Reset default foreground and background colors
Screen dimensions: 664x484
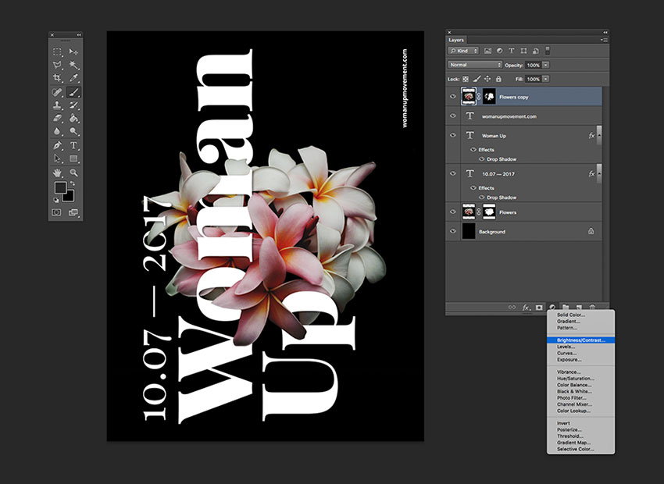(56, 200)
